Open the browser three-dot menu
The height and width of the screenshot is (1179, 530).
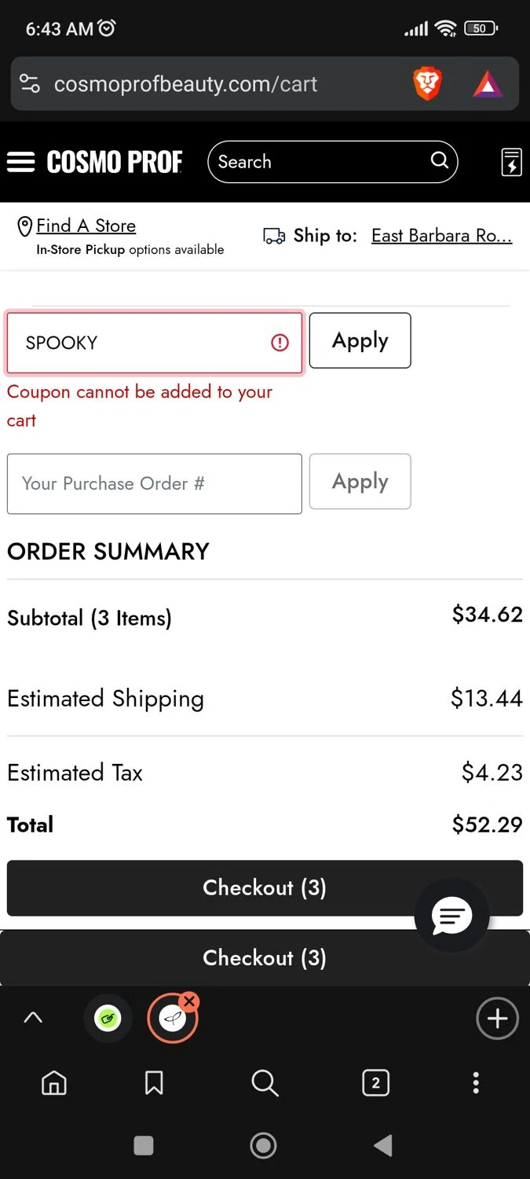click(x=475, y=1083)
